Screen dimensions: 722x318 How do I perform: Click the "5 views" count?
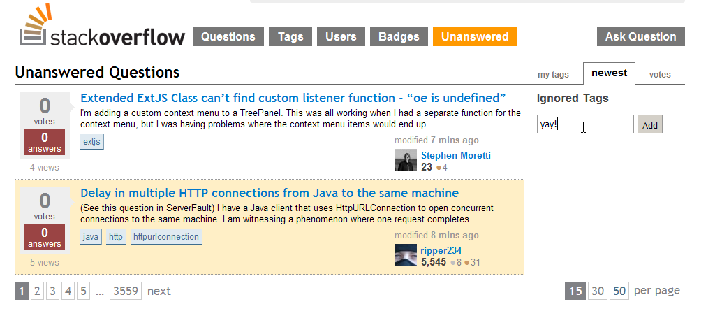(45, 262)
